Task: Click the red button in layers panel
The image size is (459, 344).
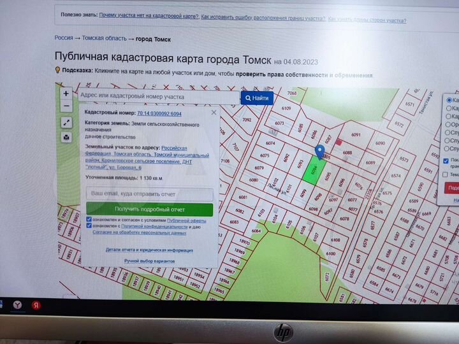Action: coord(452,188)
